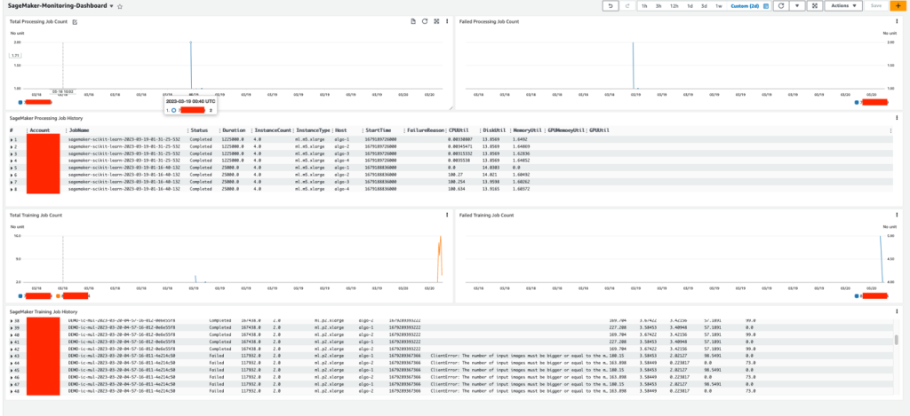The width and height of the screenshot is (910, 416).
Task: Expand row 1 in Processing Job History
Action: 12,139
